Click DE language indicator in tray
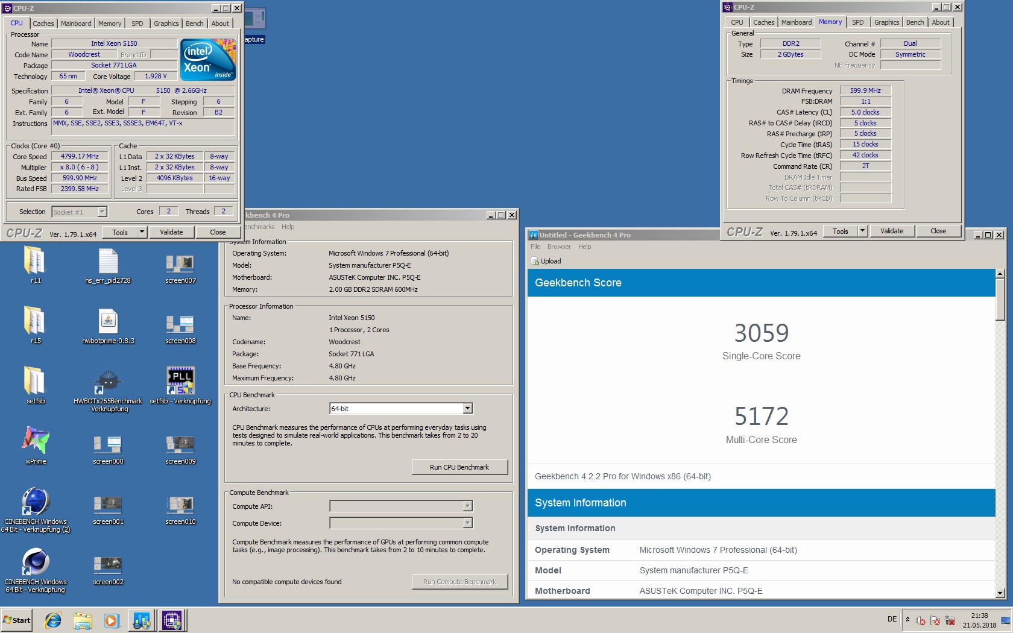The width and height of the screenshot is (1013, 633). 892,619
